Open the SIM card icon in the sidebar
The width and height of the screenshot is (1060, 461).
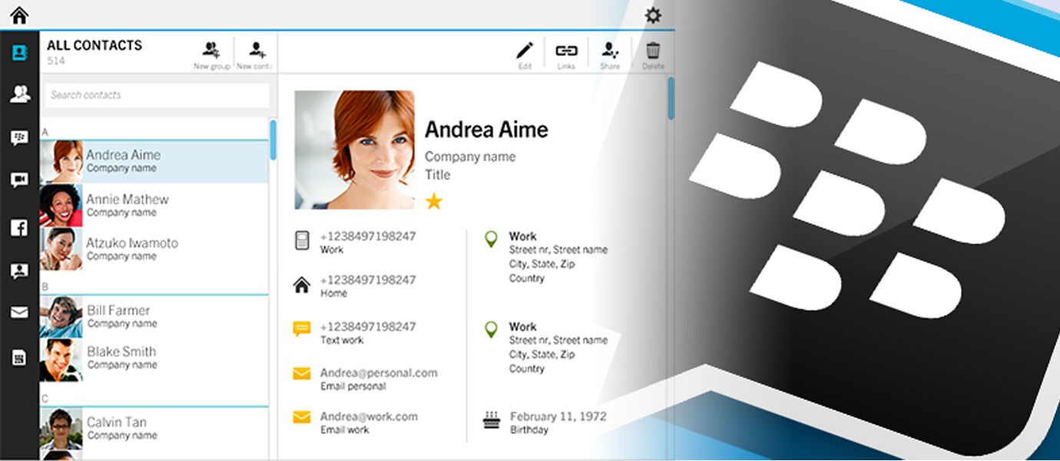[x=19, y=357]
